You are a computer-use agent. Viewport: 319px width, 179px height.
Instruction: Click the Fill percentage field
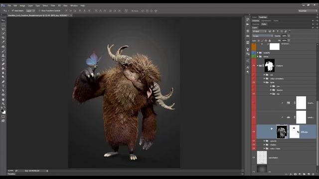[284, 41]
